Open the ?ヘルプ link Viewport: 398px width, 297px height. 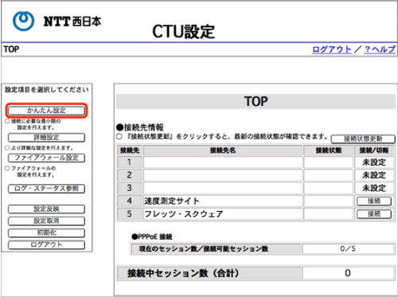coord(380,49)
